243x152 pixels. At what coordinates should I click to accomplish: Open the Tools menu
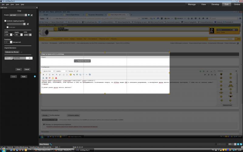pos(17,5)
